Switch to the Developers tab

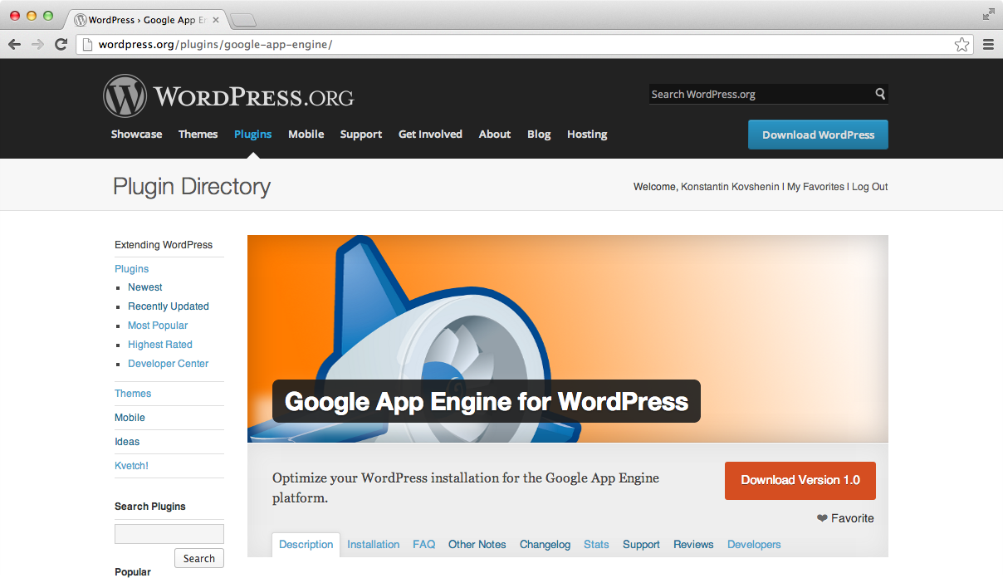coord(754,545)
